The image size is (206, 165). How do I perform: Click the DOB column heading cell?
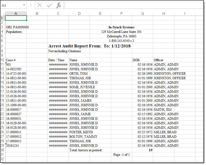pyautogui.click(x=136, y=60)
